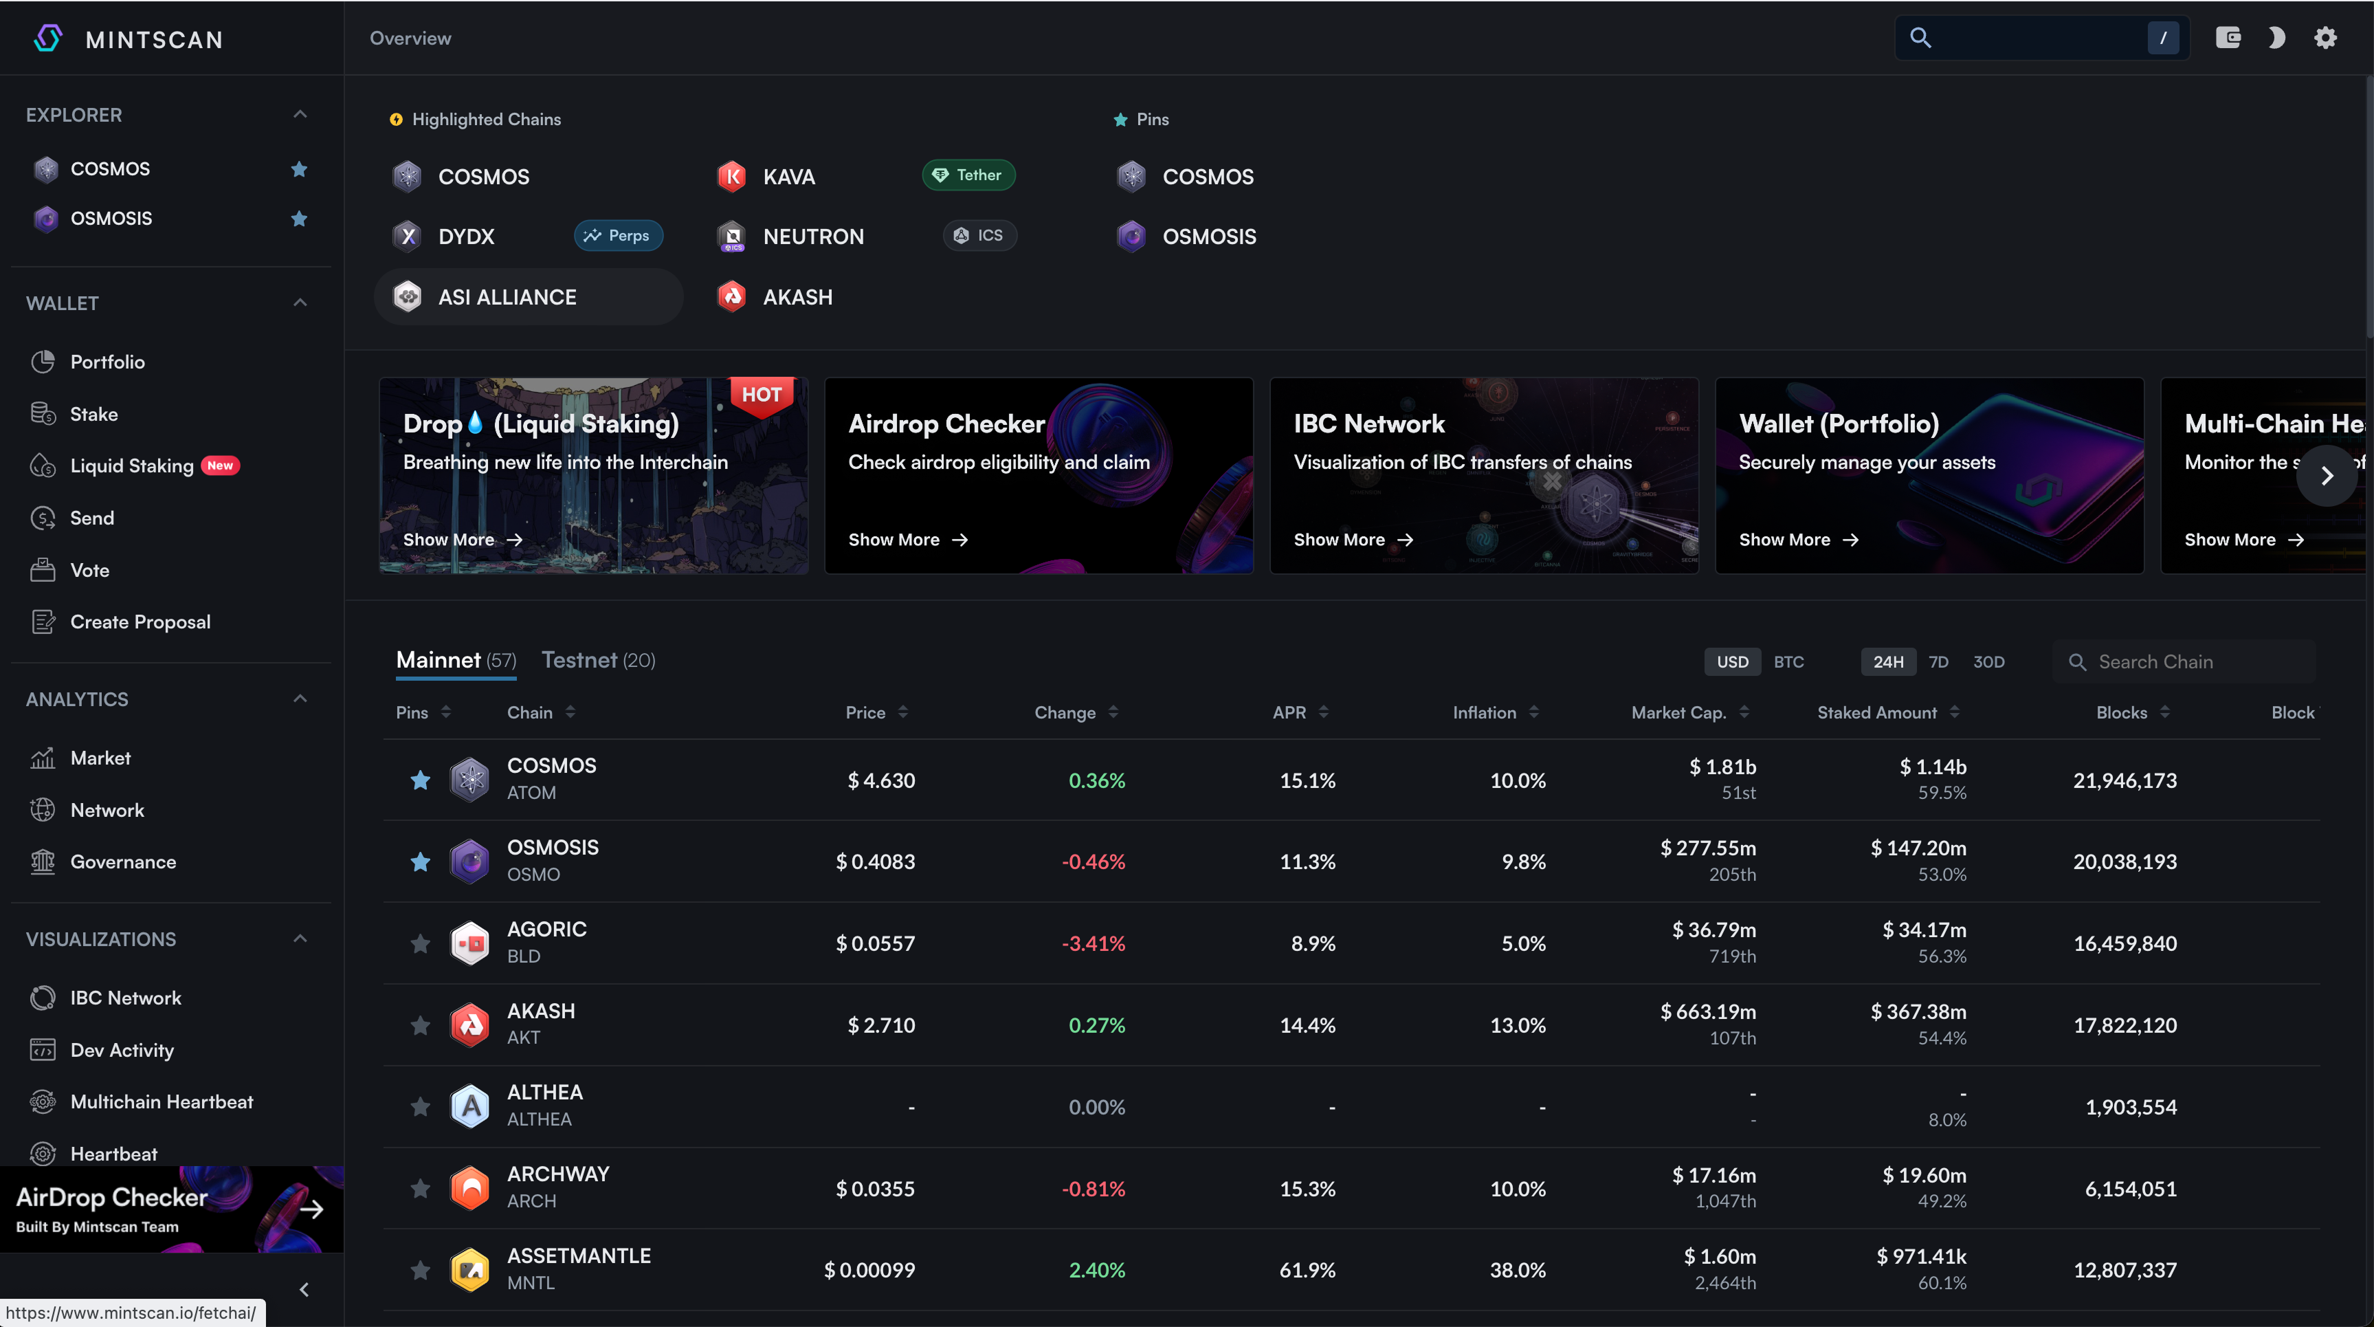Select 24H time range

point(1888,661)
